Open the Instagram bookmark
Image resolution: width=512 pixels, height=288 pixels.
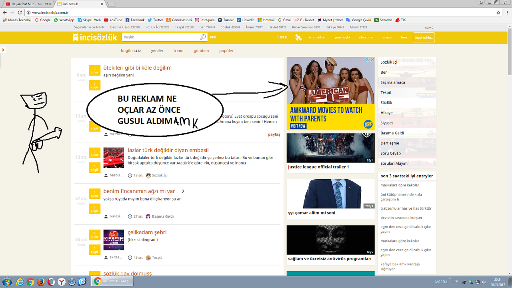pos(205,20)
